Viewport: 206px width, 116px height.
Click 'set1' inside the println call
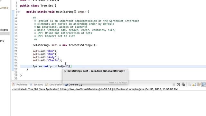click(66, 66)
